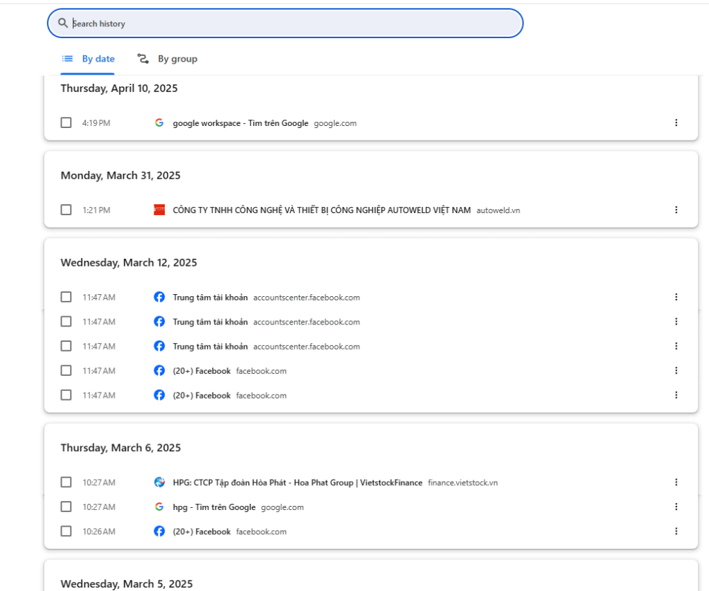The image size is (709, 591).
Task: Click the finance.vietstock.vn domain text
Action: pos(463,483)
